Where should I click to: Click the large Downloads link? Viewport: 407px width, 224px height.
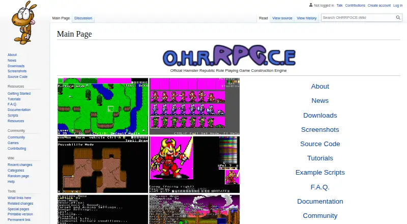pyautogui.click(x=320, y=116)
